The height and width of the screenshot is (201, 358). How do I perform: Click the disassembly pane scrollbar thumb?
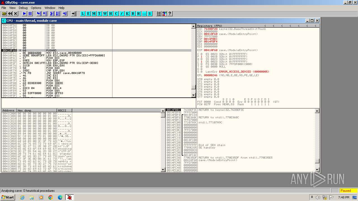tap(193, 87)
